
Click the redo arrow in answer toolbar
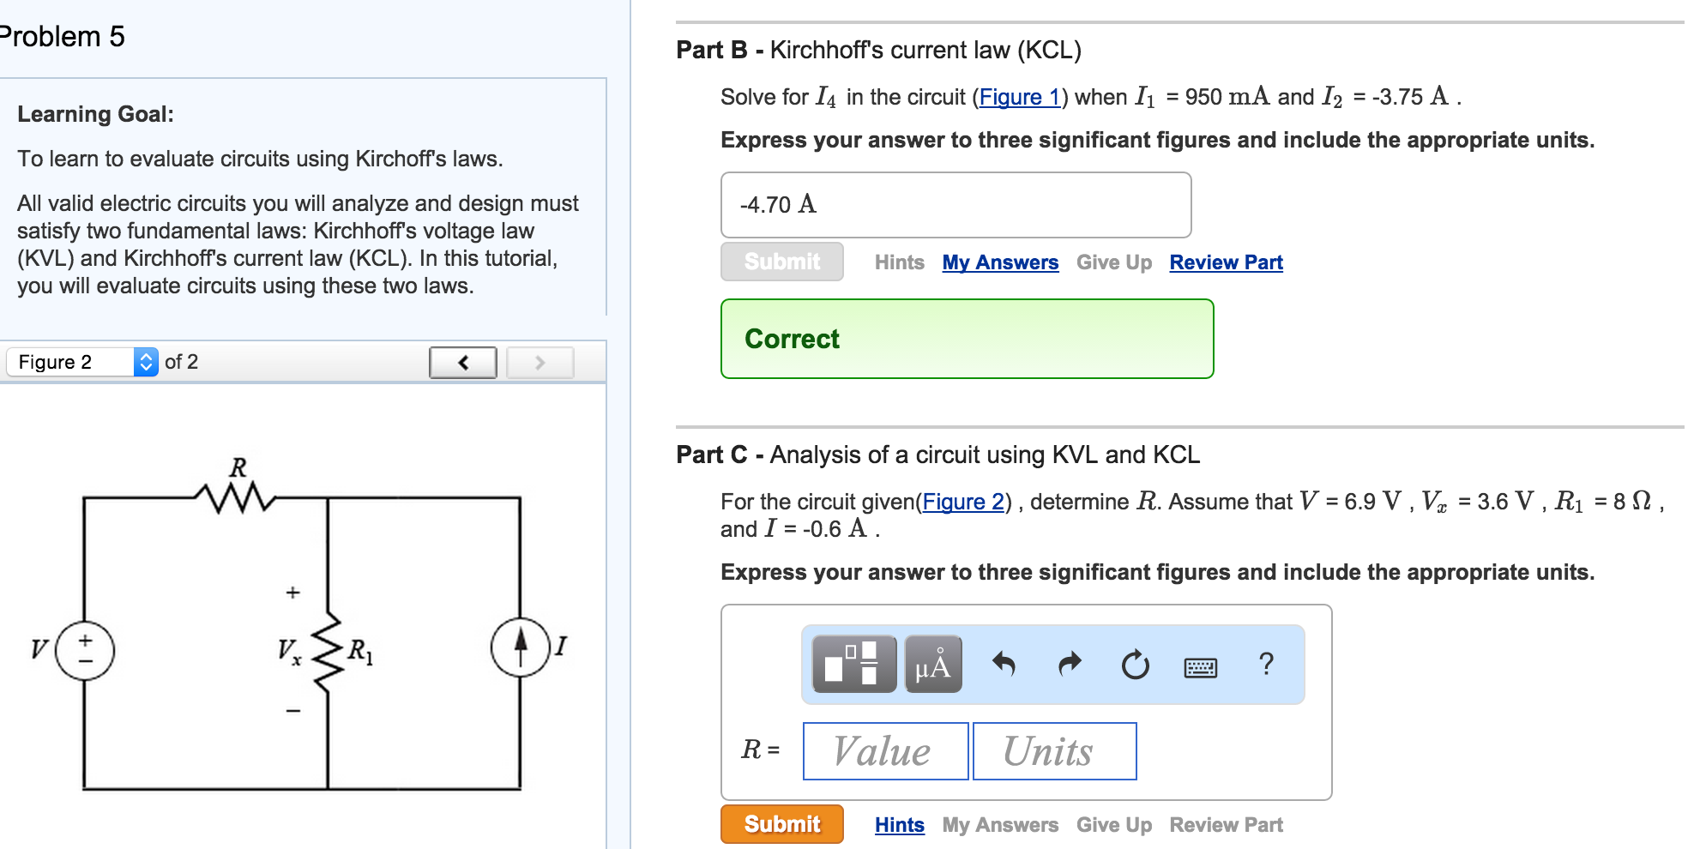coord(1070,663)
